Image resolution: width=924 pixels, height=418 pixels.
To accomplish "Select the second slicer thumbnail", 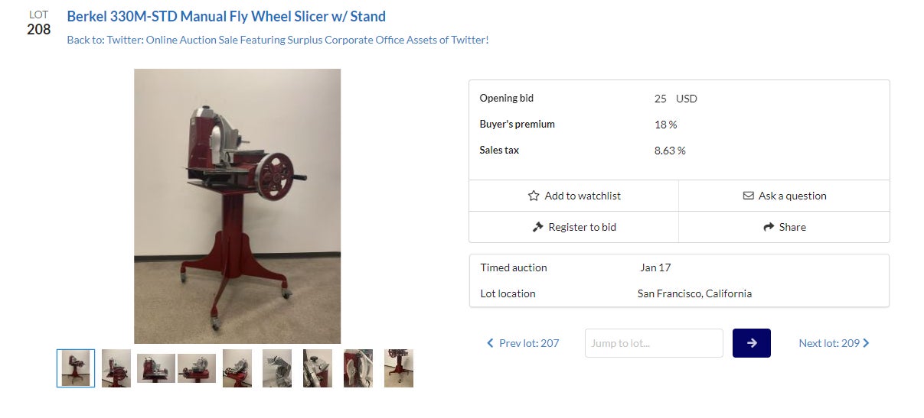I will click(116, 368).
